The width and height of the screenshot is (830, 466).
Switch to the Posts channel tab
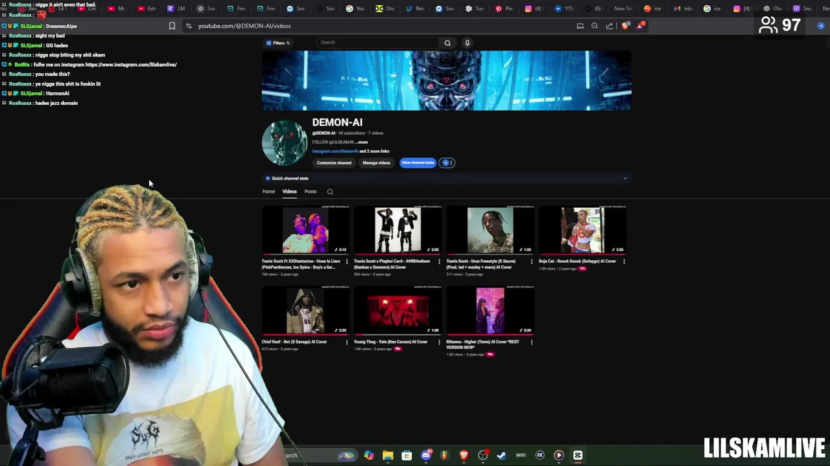[311, 192]
